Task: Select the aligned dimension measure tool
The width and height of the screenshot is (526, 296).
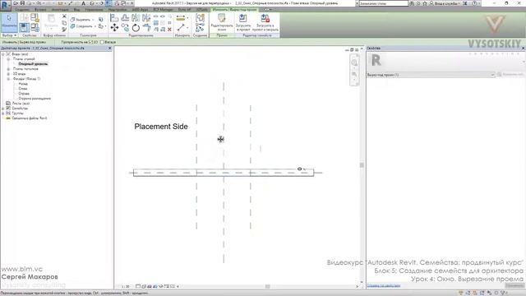Action: 181,18
